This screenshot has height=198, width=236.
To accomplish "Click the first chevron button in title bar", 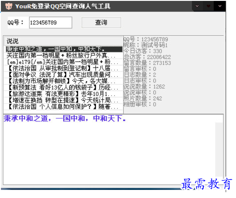I will (x=197, y=6).
